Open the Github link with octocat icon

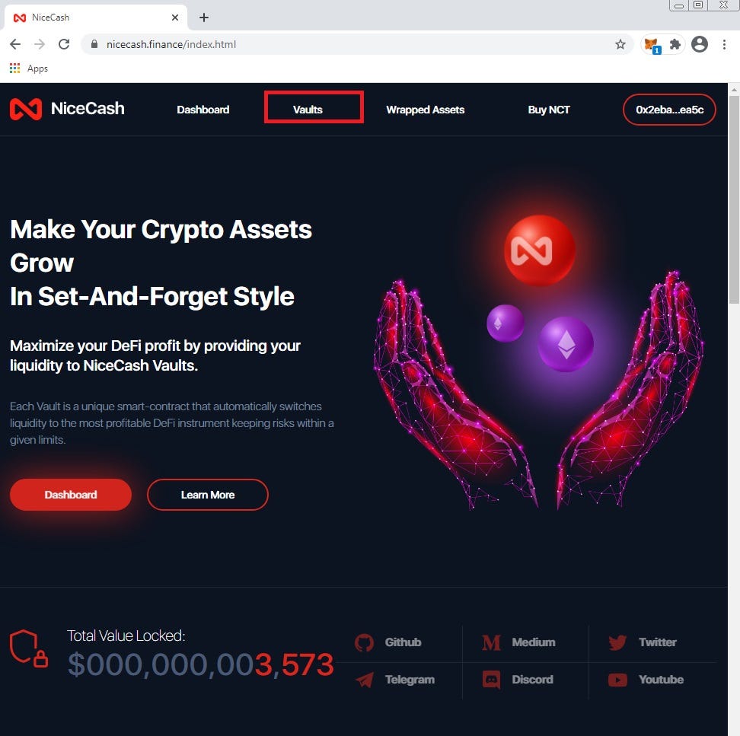click(x=388, y=642)
